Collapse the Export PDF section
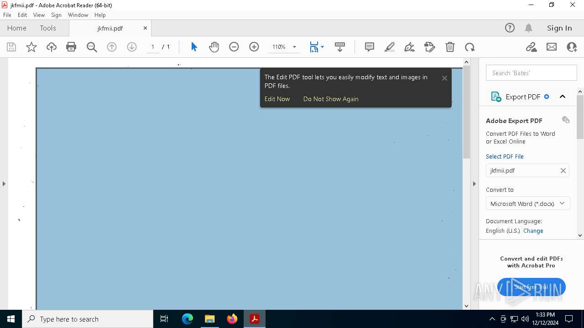The width and height of the screenshot is (584, 328). pos(563,97)
